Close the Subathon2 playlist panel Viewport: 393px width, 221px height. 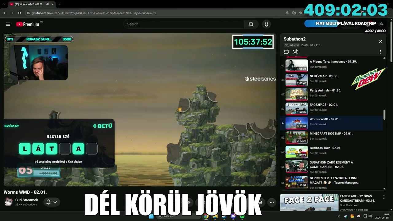[x=380, y=42]
